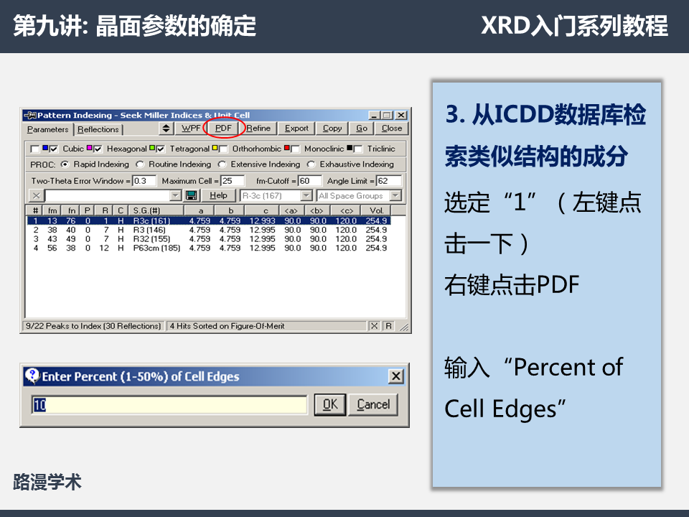
Task: Click the Go button
Action: 362,128
